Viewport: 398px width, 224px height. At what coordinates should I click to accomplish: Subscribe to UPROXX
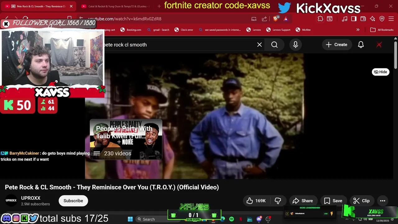(x=73, y=201)
